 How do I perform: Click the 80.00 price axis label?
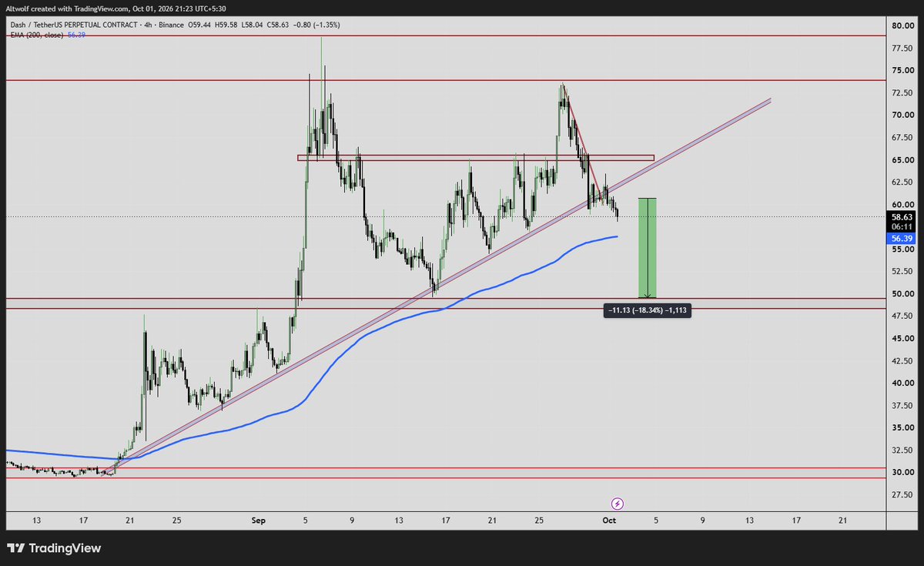tap(903, 25)
